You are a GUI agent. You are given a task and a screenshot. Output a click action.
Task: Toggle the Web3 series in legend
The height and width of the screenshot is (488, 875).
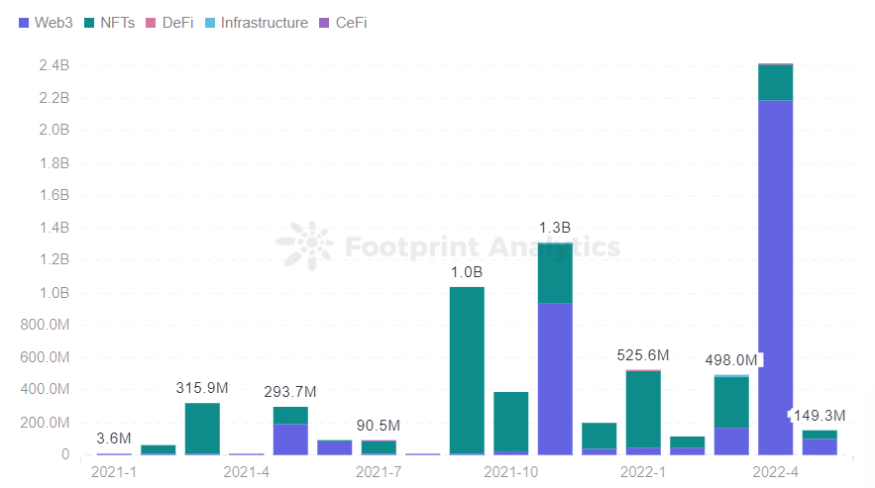coord(46,23)
